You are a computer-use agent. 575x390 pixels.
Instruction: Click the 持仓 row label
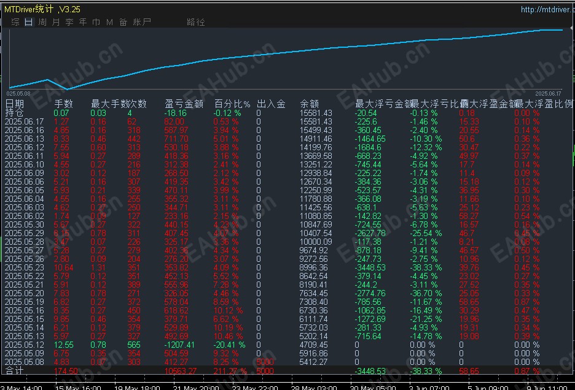(x=15, y=112)
